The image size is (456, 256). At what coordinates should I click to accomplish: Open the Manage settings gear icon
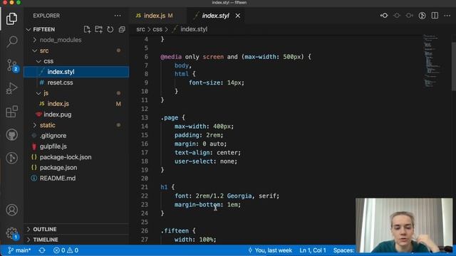(11, 233)
